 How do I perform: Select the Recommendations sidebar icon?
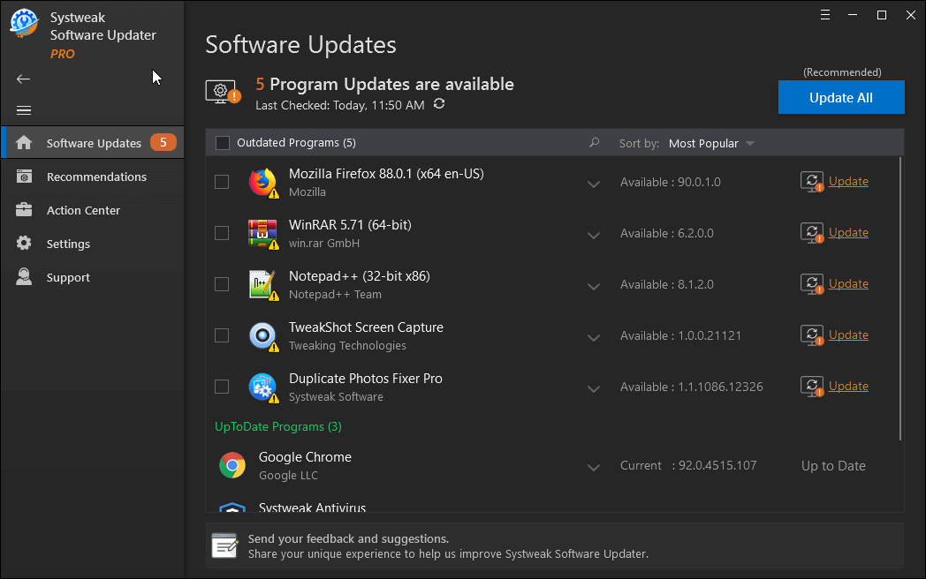(24, 177)
